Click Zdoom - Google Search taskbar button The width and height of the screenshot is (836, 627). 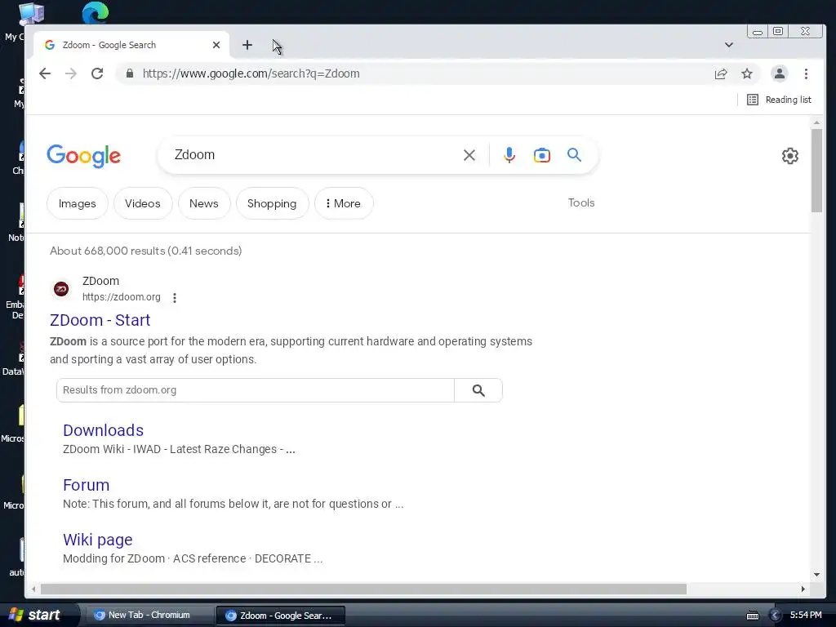click(x=281, y=616)
